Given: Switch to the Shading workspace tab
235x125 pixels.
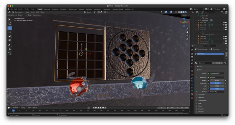Looking at the screenshot, I should tap(81, 9).
